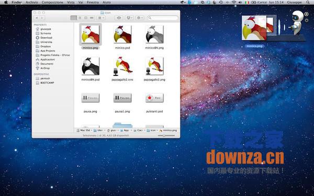Open the Dropbox toolbar dropdown
Screen dimensions: 314x196
pyautogui.click(x=129, y=18)
